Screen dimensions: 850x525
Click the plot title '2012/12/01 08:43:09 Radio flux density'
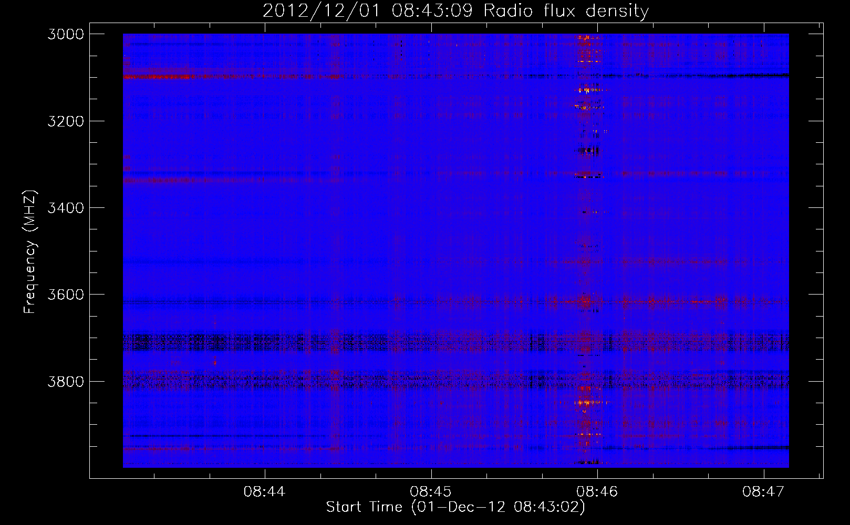pos(455,10)
